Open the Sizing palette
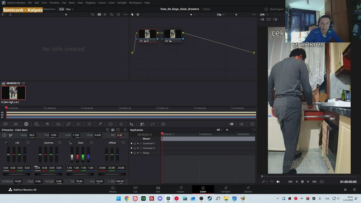Viewport: 361px width, 203px height. pyautogui.click(x=153, y=124)
